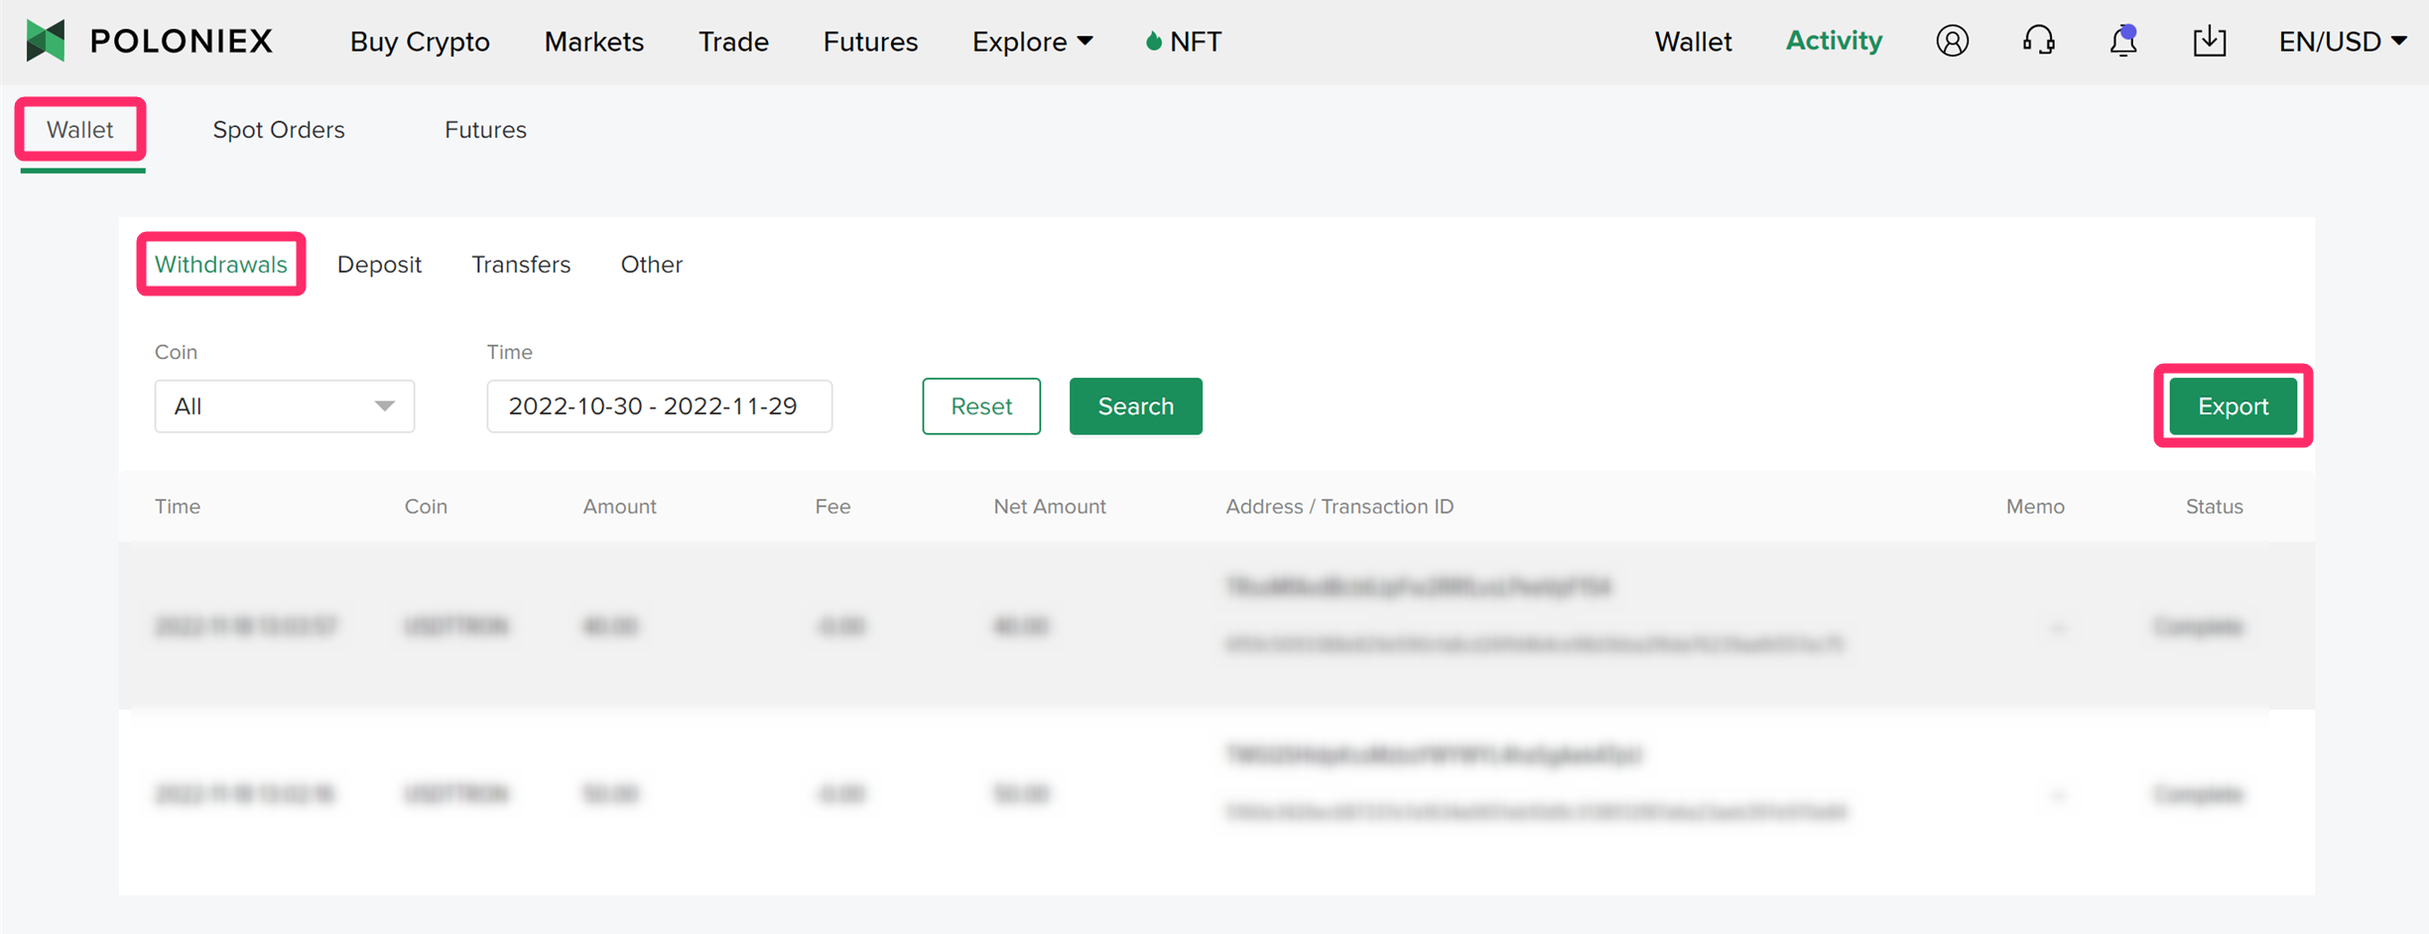Export the withdrawal history
This screenshot has width=2429, height=934.
click(x=2233, y=407)
